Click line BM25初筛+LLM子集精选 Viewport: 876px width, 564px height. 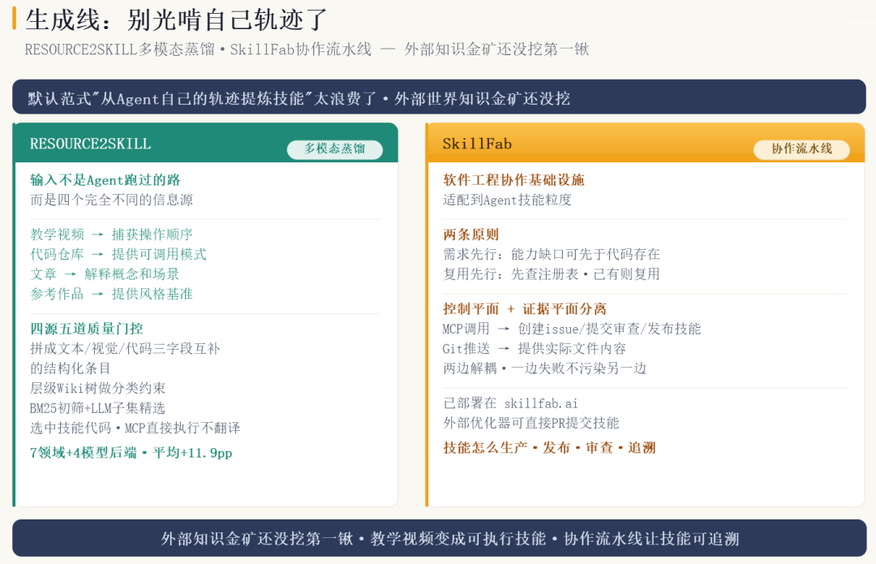click(98, 408)
